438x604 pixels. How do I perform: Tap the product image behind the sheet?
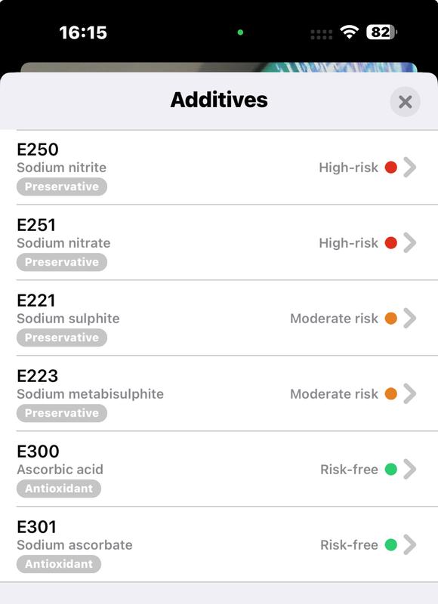point(219,67)
